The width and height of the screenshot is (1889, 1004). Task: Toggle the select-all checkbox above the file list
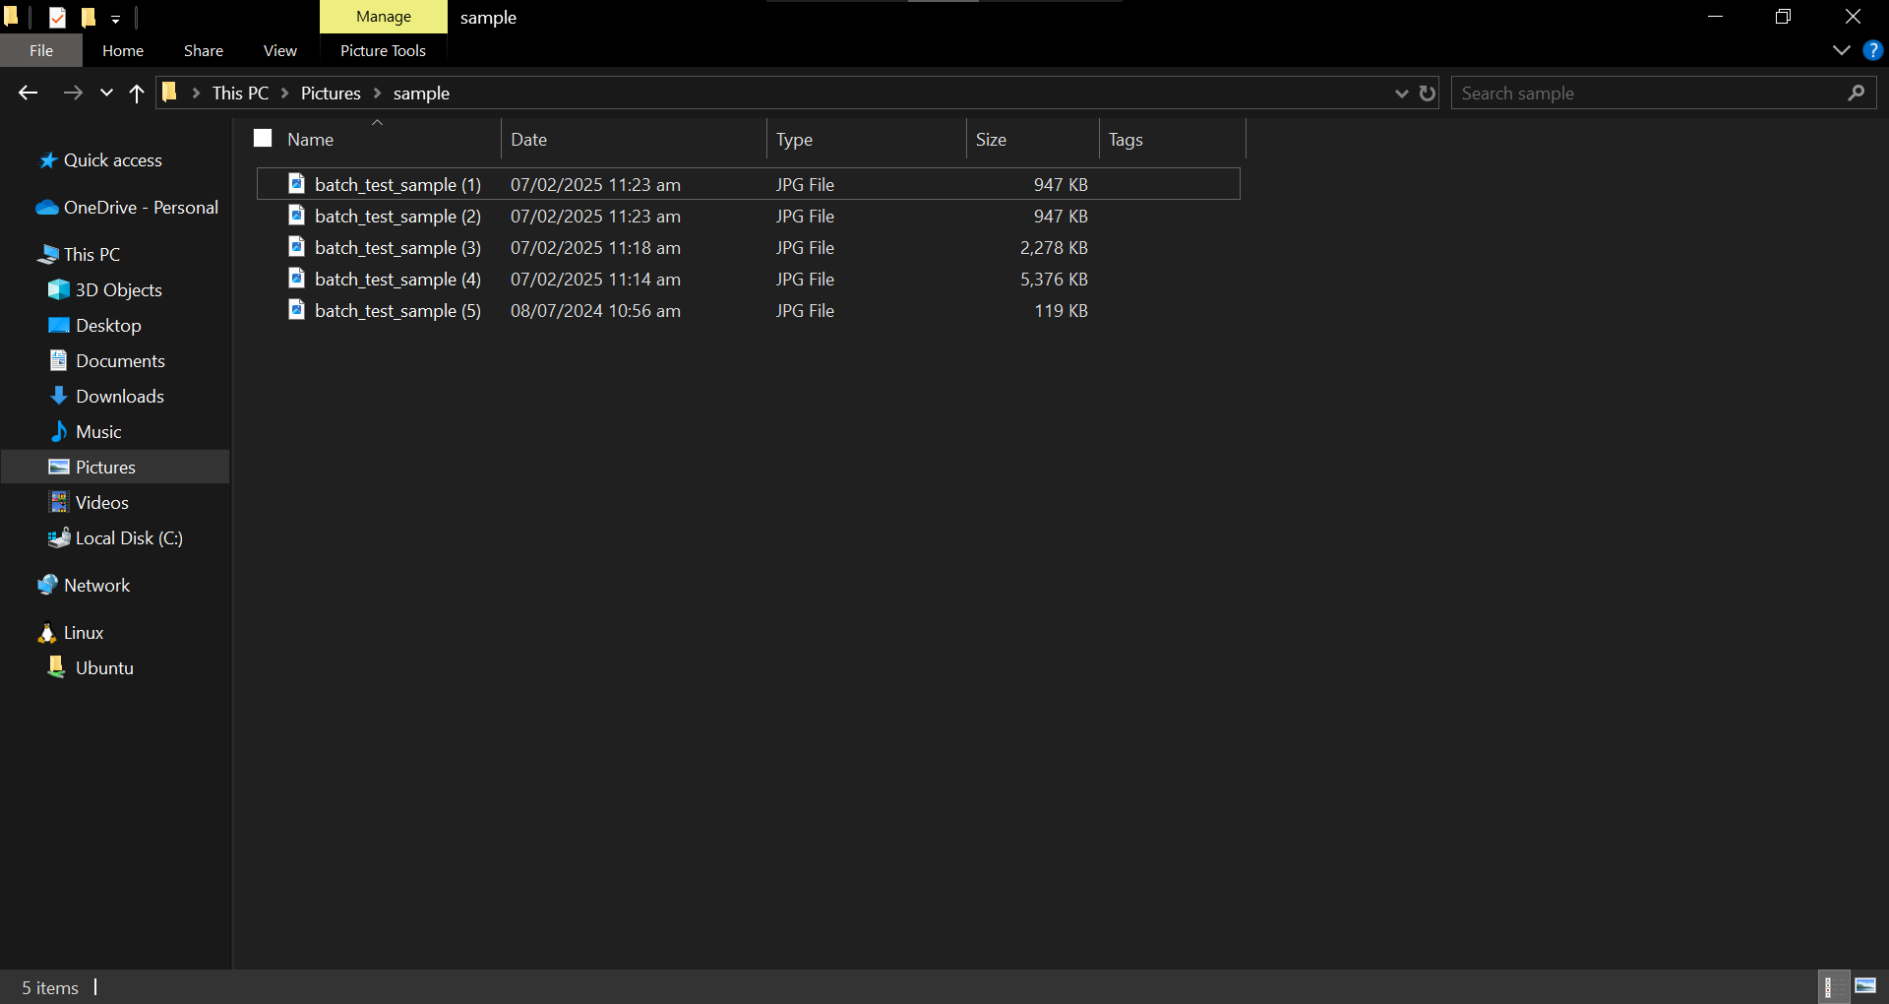(x=262, y=137)
